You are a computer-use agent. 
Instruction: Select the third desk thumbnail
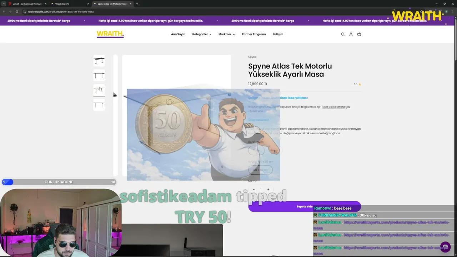pos(99,90)
